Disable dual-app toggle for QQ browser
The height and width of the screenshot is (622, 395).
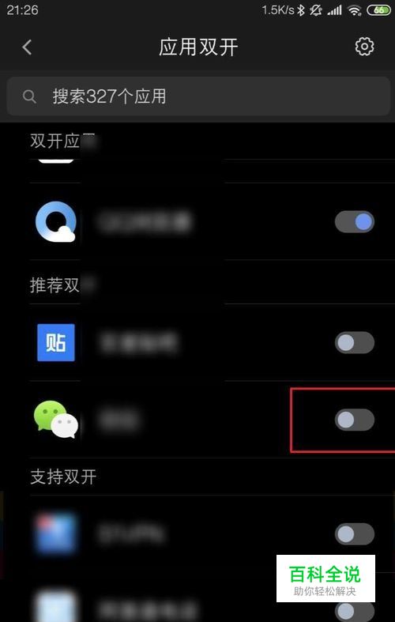click(355, 222)
